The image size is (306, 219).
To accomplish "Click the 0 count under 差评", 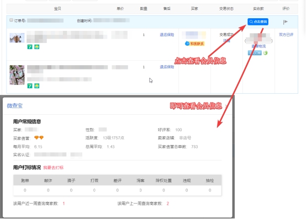I will [118, 190].
